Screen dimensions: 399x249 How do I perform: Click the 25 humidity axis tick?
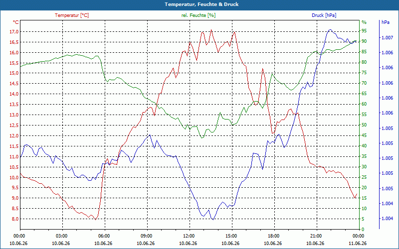(364, 177)
